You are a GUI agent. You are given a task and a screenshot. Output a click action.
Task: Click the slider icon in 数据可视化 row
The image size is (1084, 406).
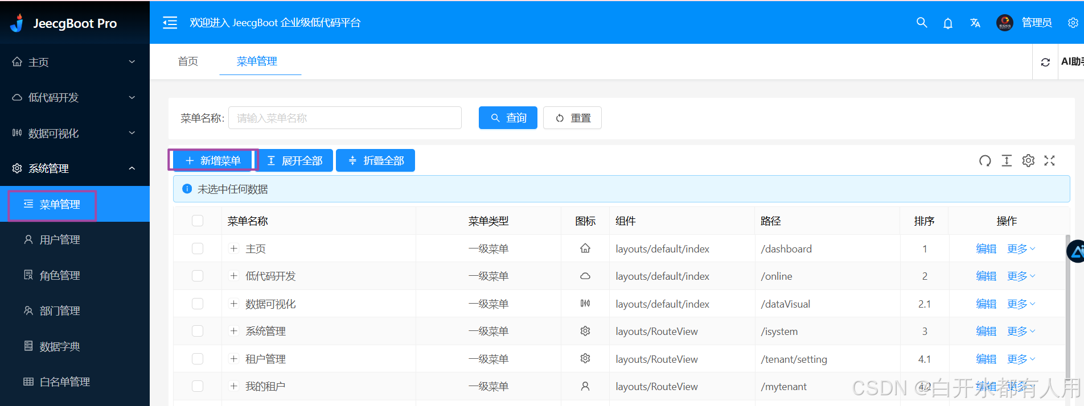585,304
